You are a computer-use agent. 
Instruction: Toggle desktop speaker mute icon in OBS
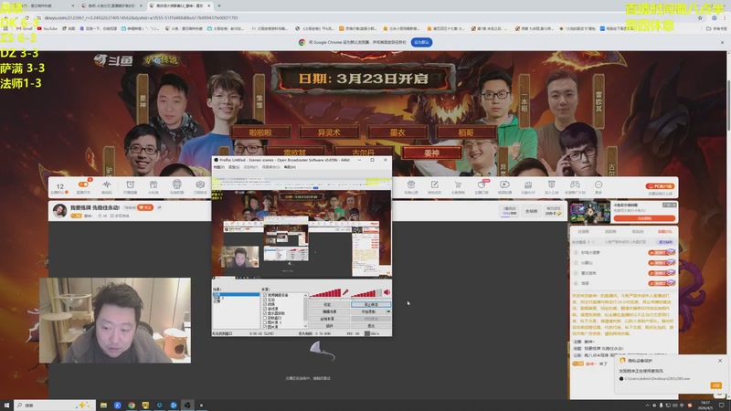coord(387,292)
